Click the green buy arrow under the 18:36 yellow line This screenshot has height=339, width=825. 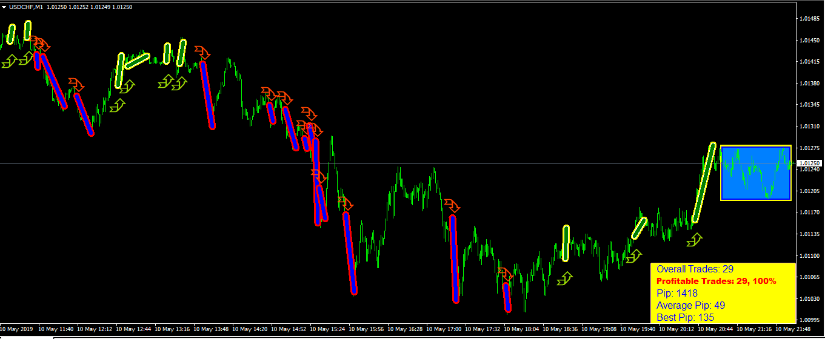click(565, 278)
